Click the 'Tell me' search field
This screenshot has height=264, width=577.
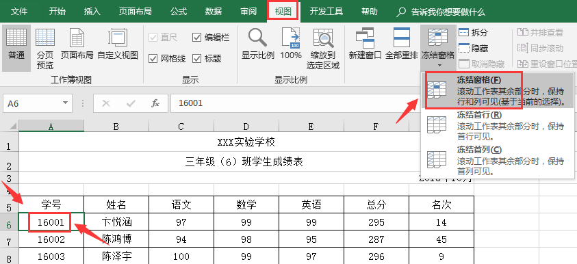pos(448,12)
